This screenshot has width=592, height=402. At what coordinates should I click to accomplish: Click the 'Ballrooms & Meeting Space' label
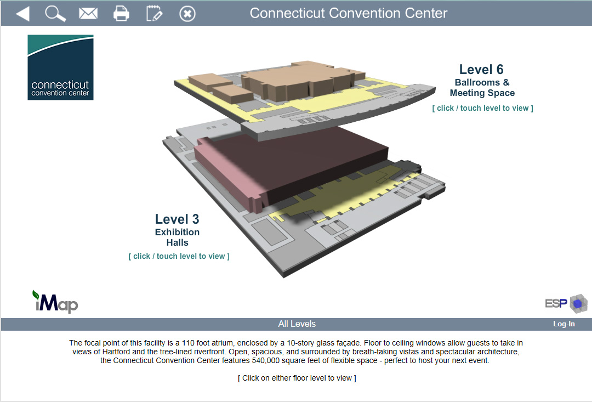pos(482,88)
